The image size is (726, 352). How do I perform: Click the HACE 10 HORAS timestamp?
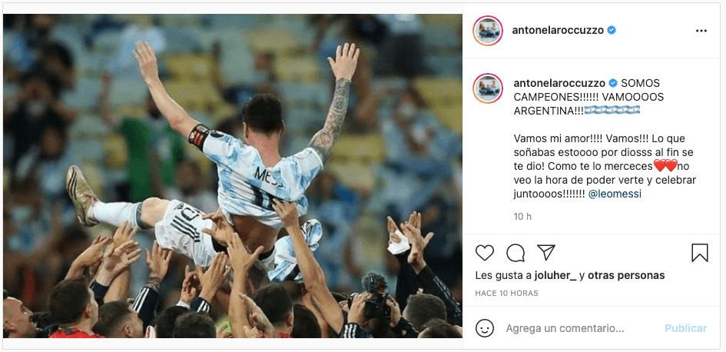(x=506, y=294)
